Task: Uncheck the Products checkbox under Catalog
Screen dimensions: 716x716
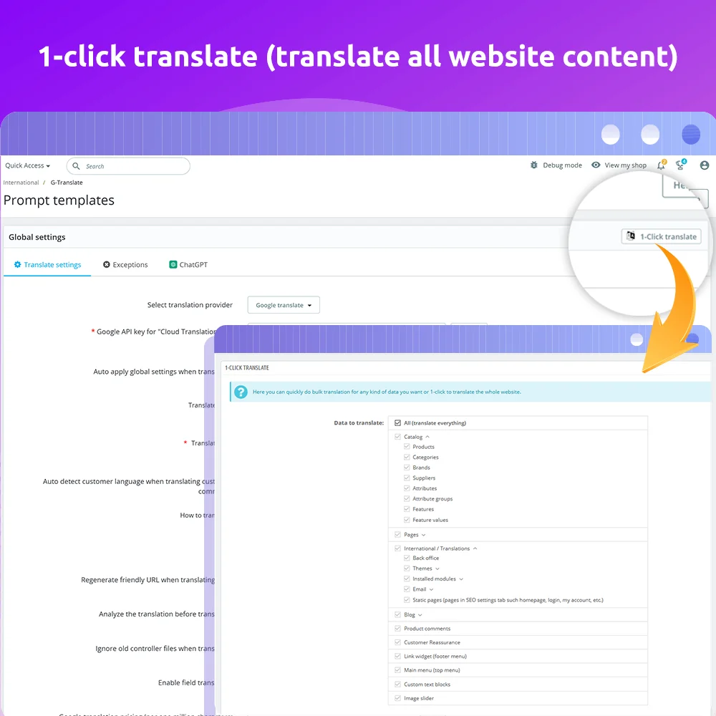Action: tap(405, 446)
